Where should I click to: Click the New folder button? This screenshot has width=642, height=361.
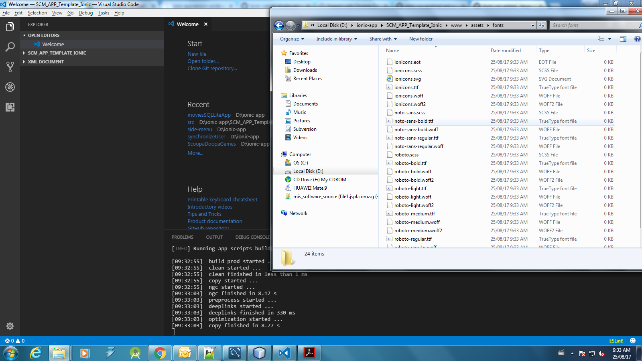click(421, 39)
